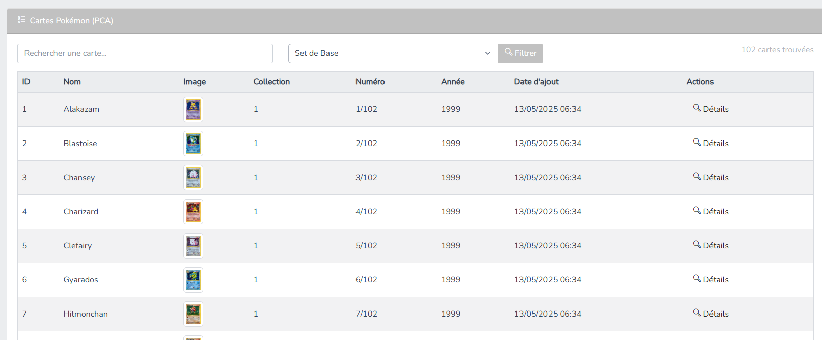
Task: Click the Rechercher une carte search field
Action: [x=145, y=53]
